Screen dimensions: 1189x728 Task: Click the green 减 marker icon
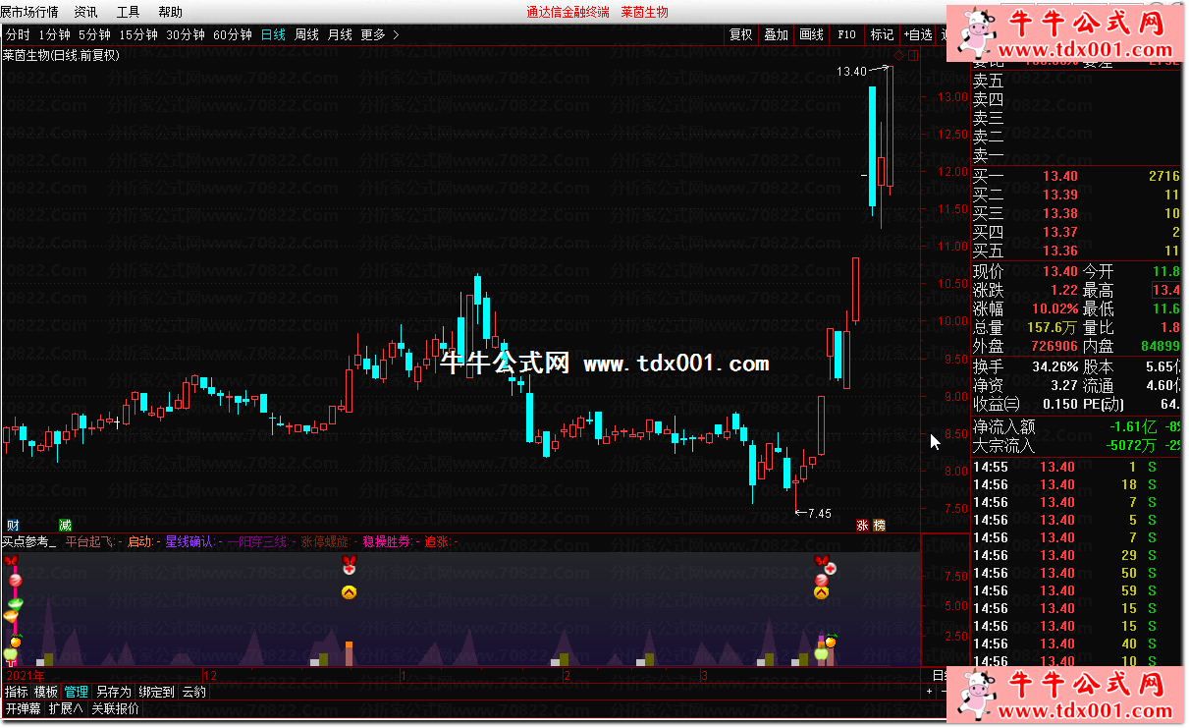click(x=66, y=526)
